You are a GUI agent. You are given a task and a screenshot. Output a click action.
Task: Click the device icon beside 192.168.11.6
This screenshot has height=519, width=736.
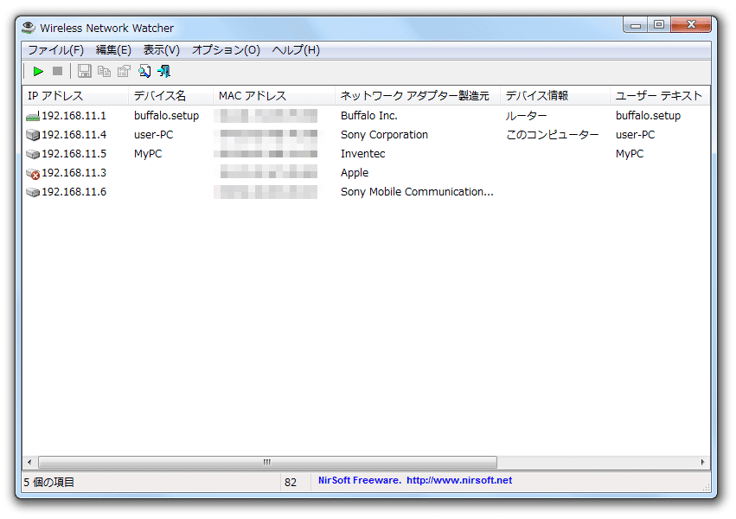pos(33,192)
